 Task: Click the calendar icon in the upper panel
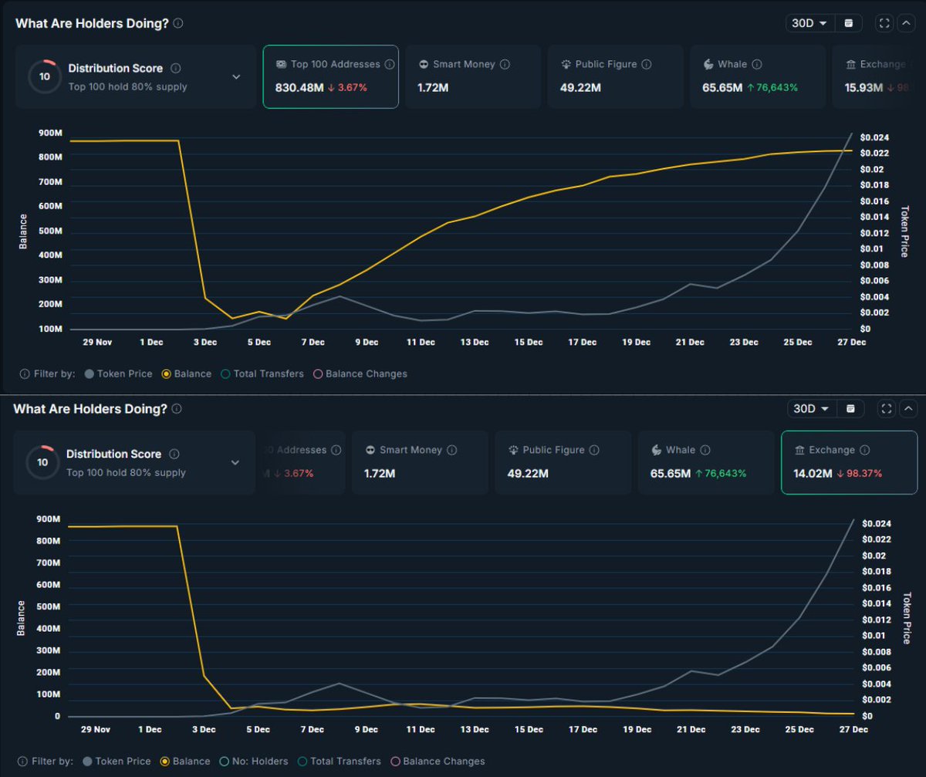(x=849, y=23)
